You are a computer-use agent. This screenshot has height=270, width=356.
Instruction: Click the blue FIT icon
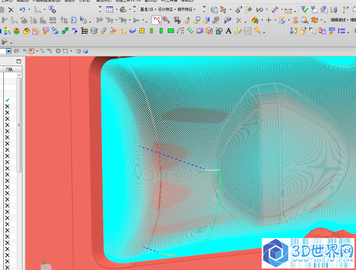(x=332, y=31)
